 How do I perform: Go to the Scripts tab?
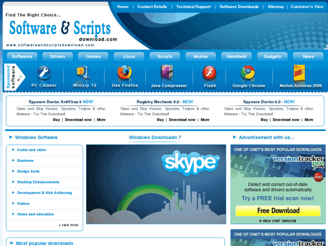coord(165,56)
